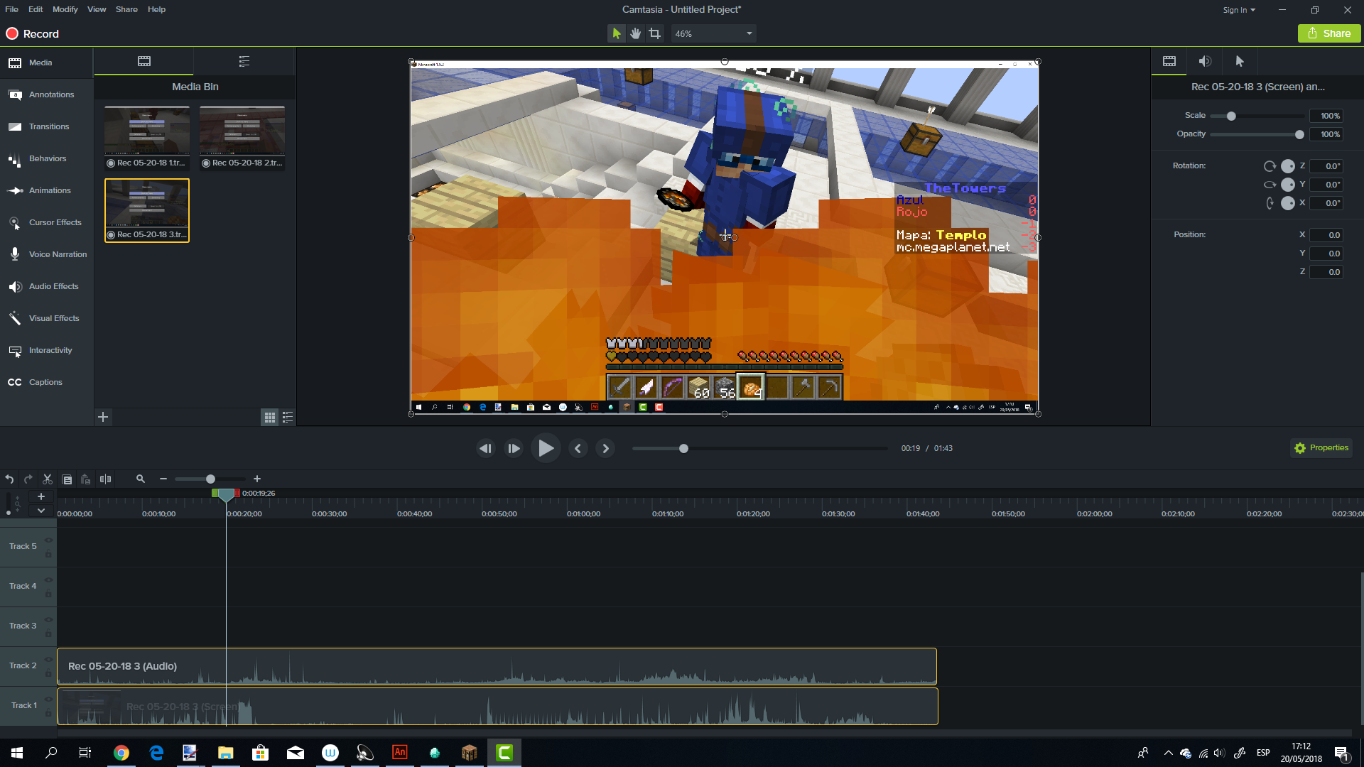
Task: Toggle the lock on Track 2
Action: click(48, 673)
